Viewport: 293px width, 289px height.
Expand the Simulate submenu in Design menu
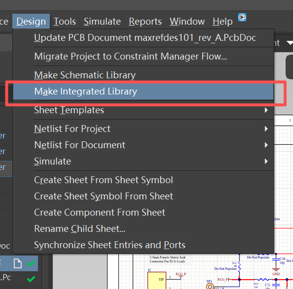tap(143, 161)
